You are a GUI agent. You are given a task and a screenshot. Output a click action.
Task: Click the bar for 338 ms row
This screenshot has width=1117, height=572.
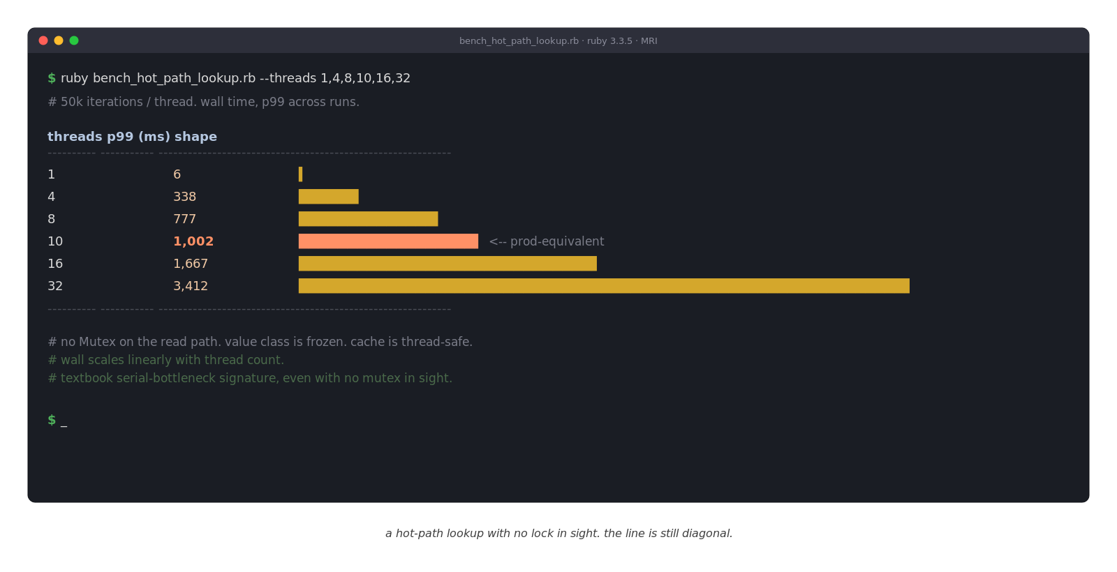[329, 197]
